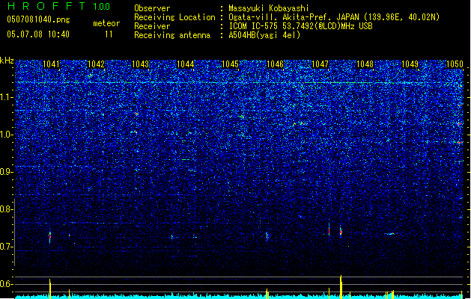This screenshot has height=299, width=471.
Task: Select the file name 0507081040.png
Action: pyautogui.click(x=38, y=19)
